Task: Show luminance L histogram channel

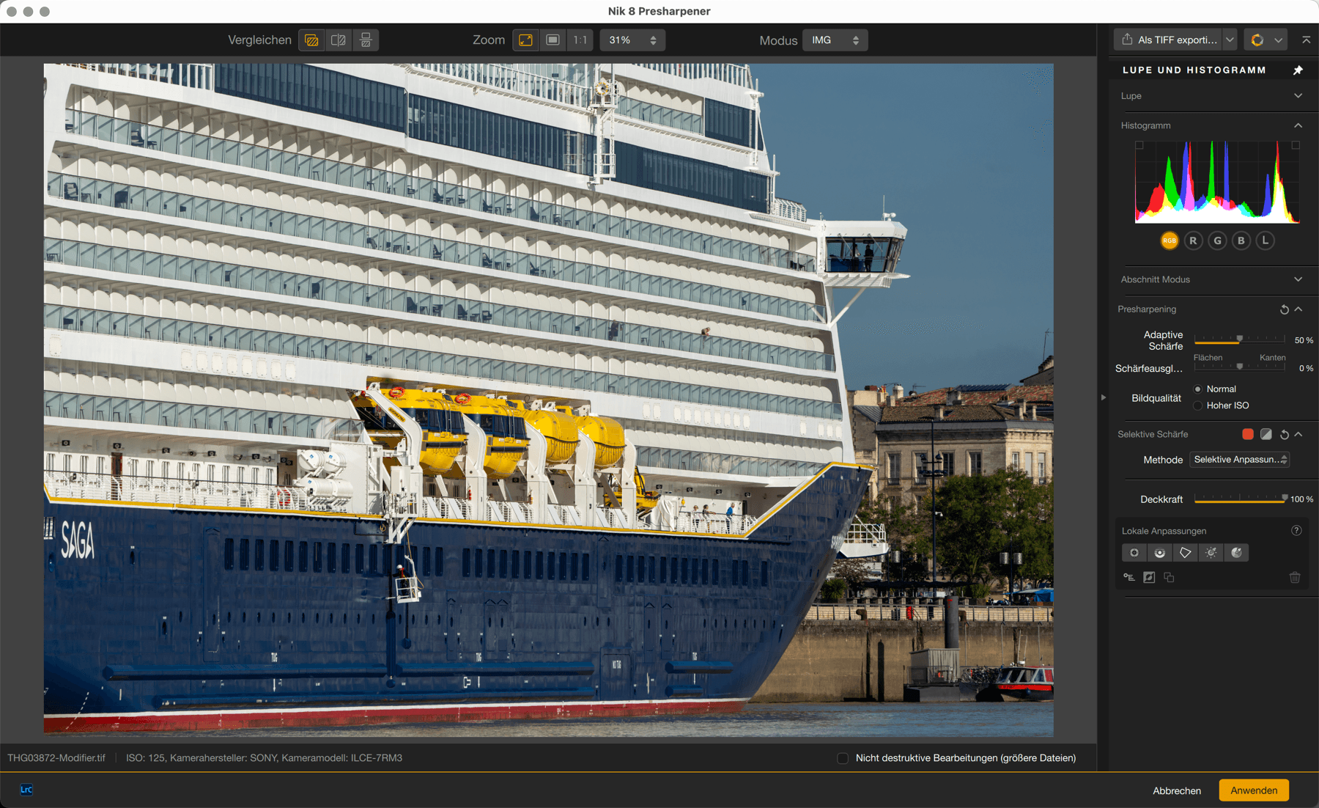Action: (x=1265, y=240)
